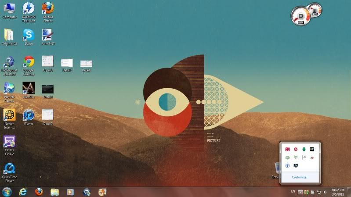
Task: Click the Bluetooth icon in tray popup
Action: tap(304, 149)
